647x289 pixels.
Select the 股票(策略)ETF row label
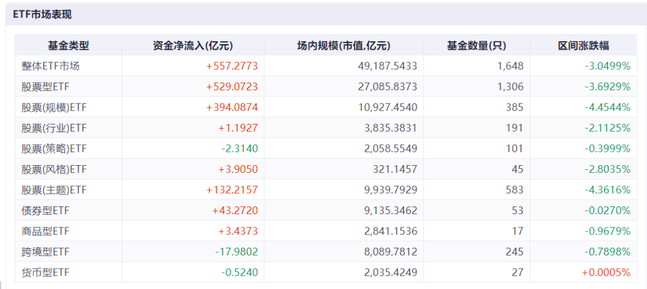[x=54, y=148]
